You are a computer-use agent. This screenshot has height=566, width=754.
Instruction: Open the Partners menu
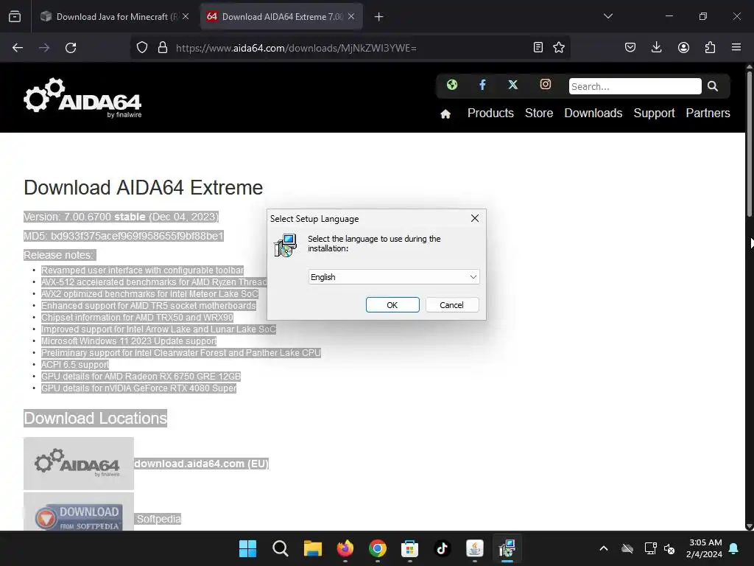point(708,113)
